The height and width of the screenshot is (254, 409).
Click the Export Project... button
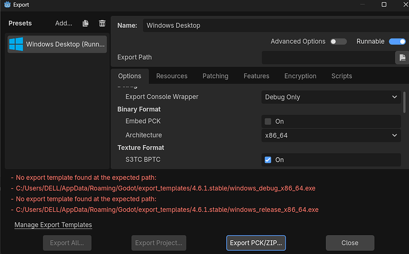click(x=158, y=243)
